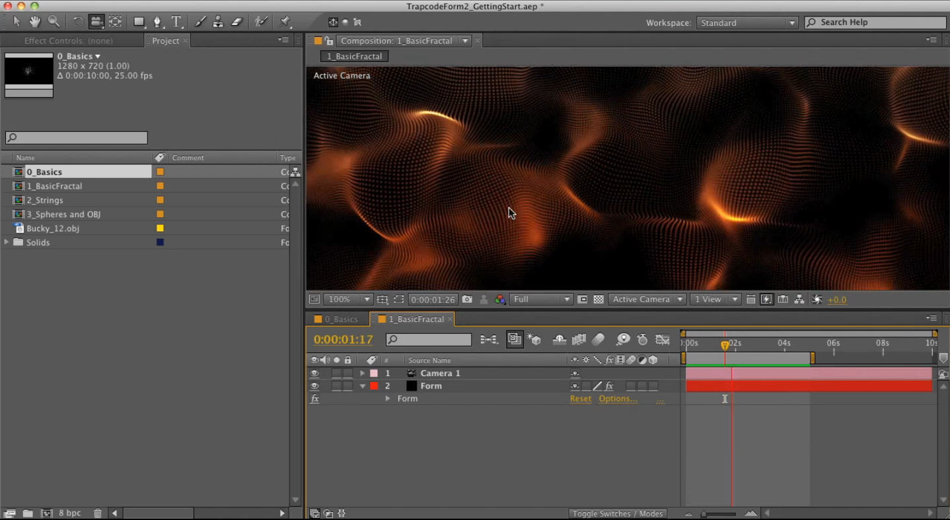The image size is (950, 520).
Task: Delete selected item with trash icon
Action: [x=98, y=513]
